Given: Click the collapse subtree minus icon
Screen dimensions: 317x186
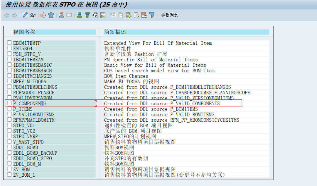Looking at the screenshot, I should pyautogui.click(x=121, y=15).
